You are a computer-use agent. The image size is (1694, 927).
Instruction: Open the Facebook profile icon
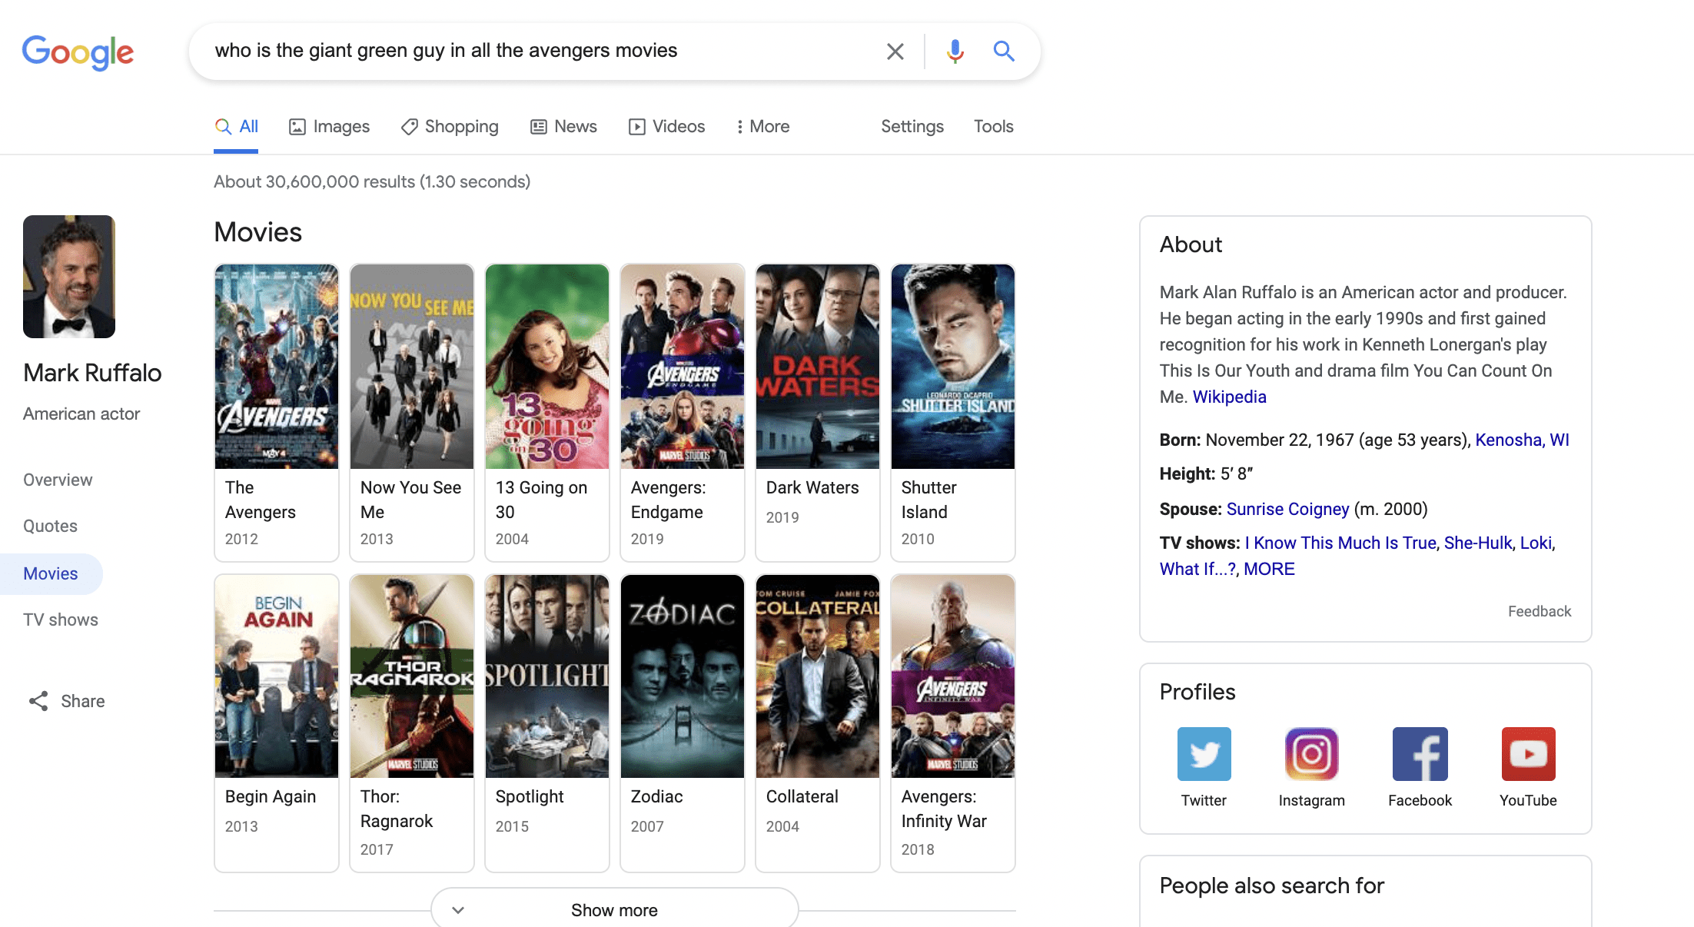tap(1420, 754)
